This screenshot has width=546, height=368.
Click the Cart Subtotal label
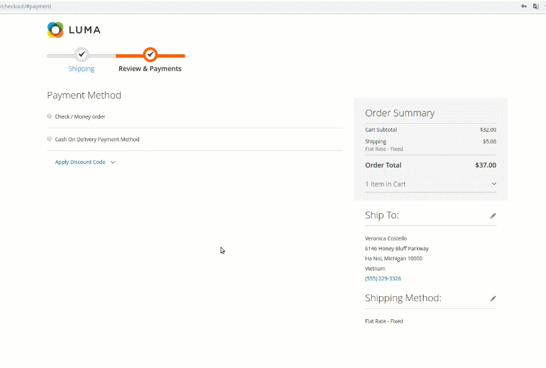point(381,130)
